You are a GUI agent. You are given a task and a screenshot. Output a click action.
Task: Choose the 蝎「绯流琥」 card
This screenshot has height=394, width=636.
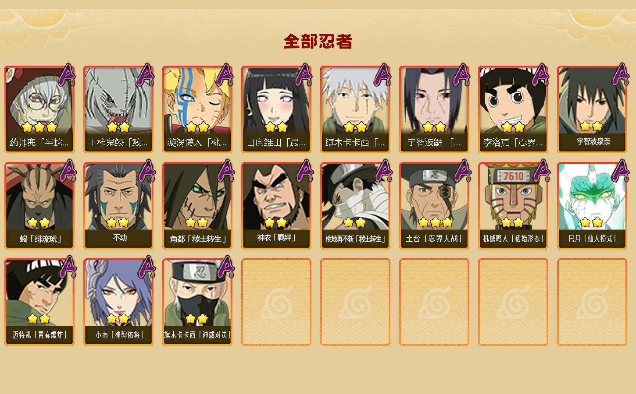click(39, 206)
